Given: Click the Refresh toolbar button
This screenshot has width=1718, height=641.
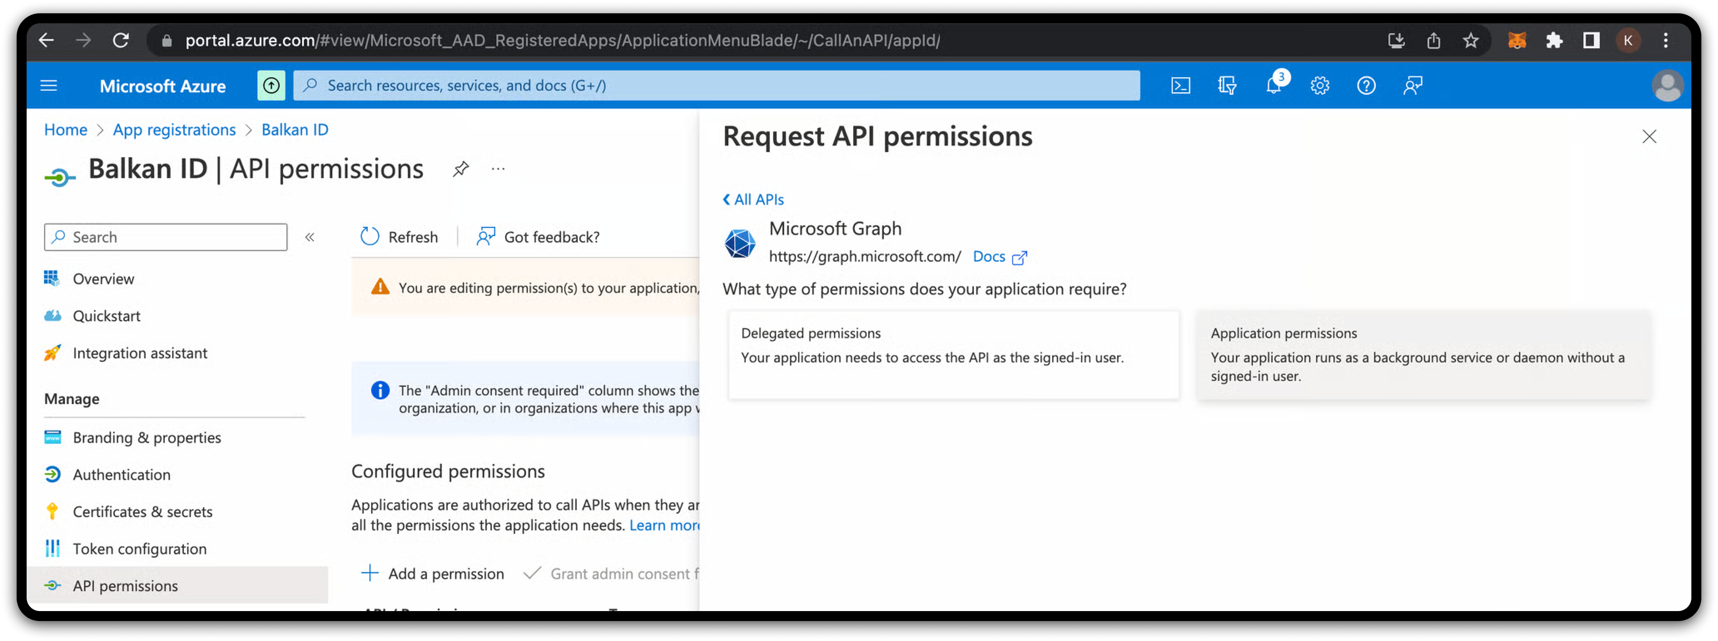Looking at the screenshot, I should tap(399, 237).
